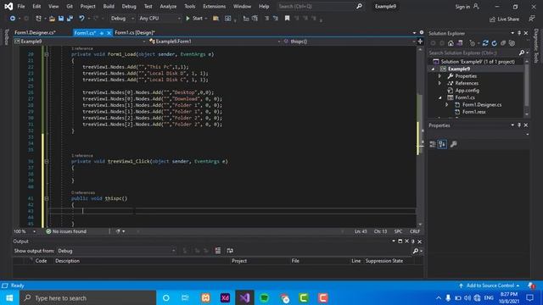
Task: Select Alphabetical sort in Properties panel
Action: point(442,144)
